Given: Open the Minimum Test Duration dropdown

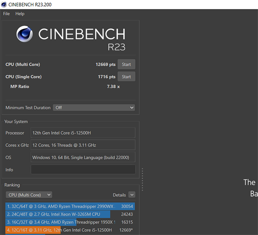Looking at the screenshot, I should pyautogui.click(x=94, y=108).
